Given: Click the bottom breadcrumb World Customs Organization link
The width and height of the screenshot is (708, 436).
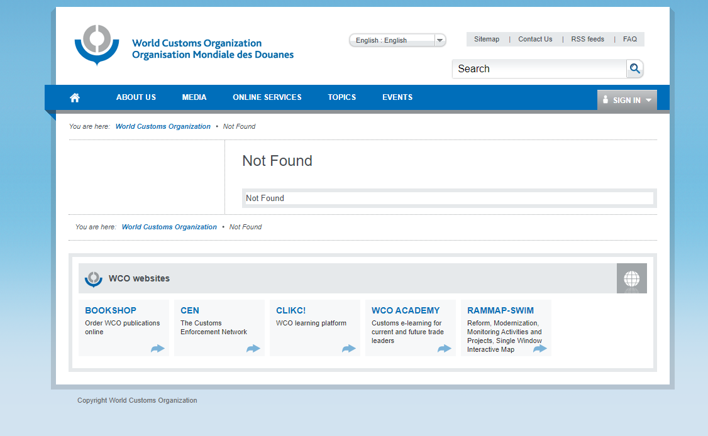Looking at the screenshot, I should click(169, 227).
